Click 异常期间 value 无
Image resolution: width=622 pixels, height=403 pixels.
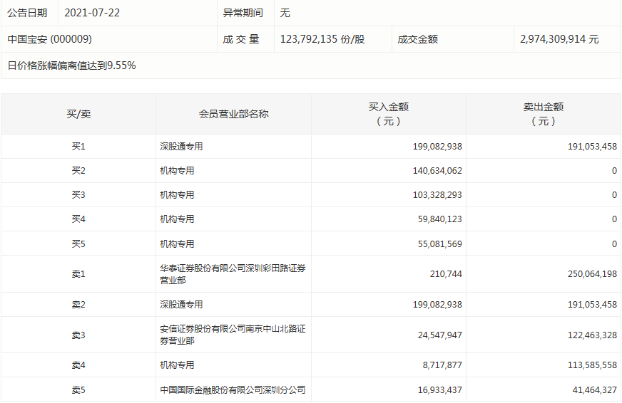pyautogui.click(x=285, y=13)
